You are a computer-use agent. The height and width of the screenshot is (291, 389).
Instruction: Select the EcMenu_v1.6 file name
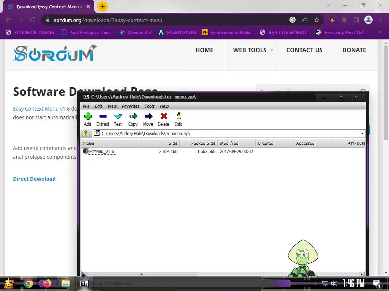click(x=102, y=152)
